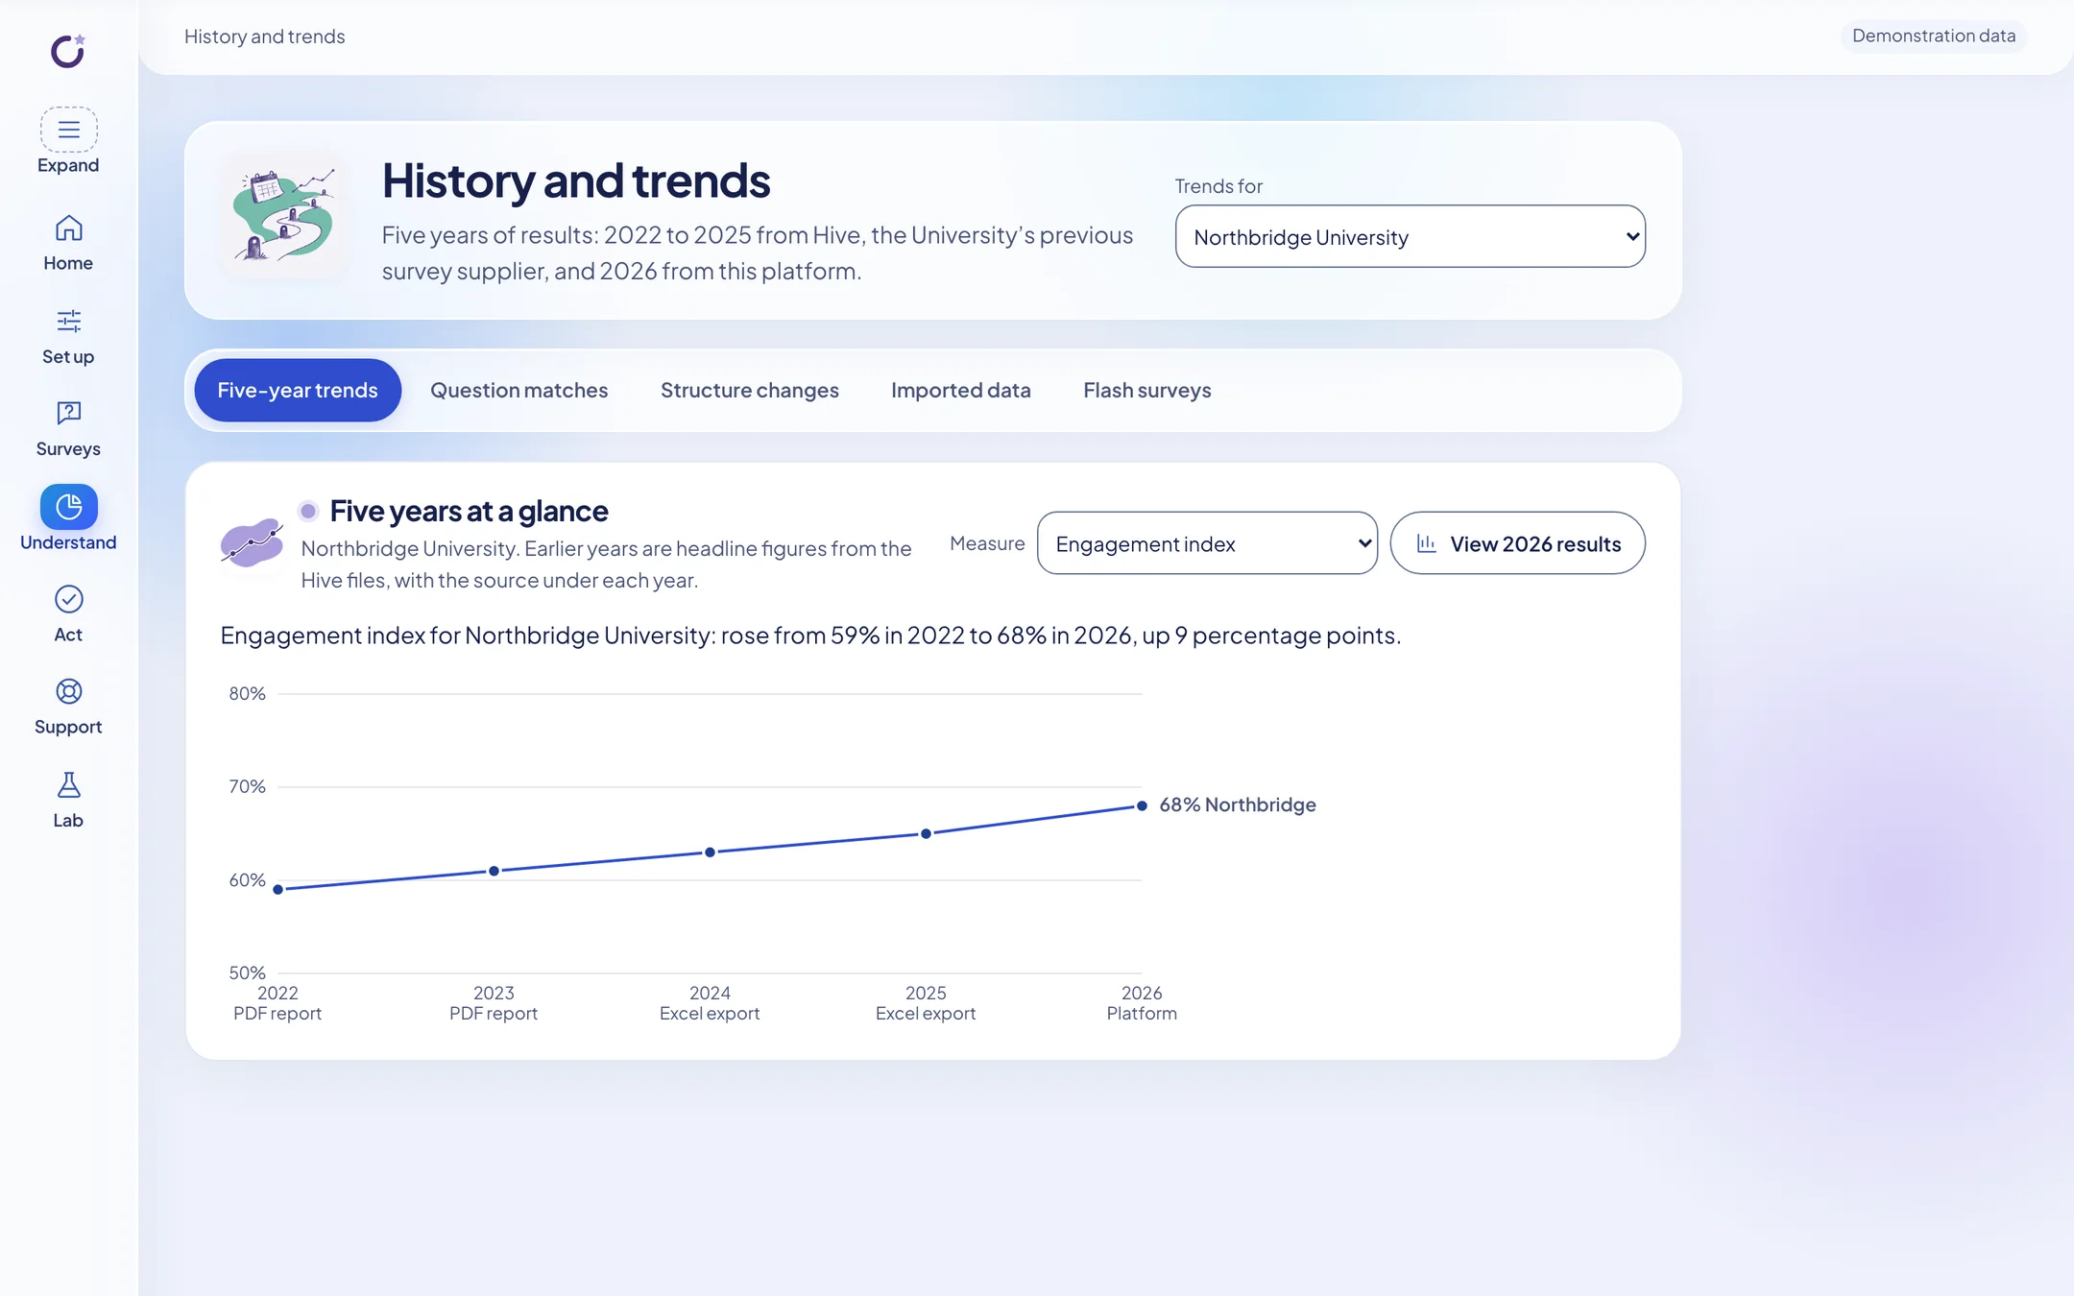Switch to the Question matches tab
The image size is (2074, 1296).
(518, 391)
